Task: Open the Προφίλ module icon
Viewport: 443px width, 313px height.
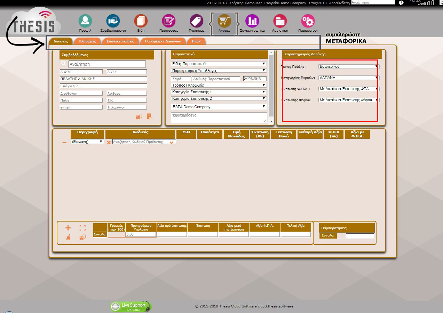Action: pos(85,21)
